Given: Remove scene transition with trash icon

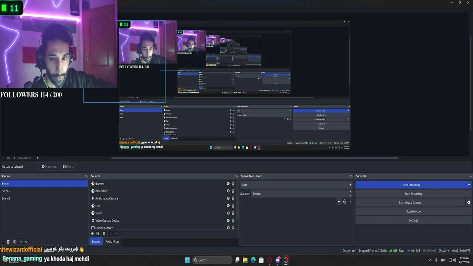Looking at the screenshot, I should coord(344,201).
